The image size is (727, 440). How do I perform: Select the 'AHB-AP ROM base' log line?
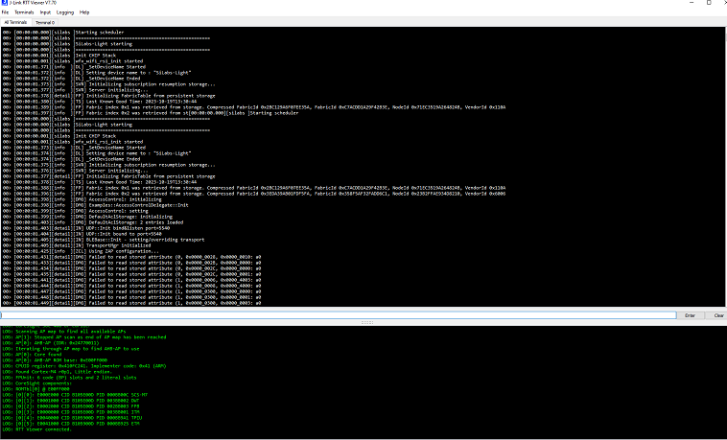(55, 360)
